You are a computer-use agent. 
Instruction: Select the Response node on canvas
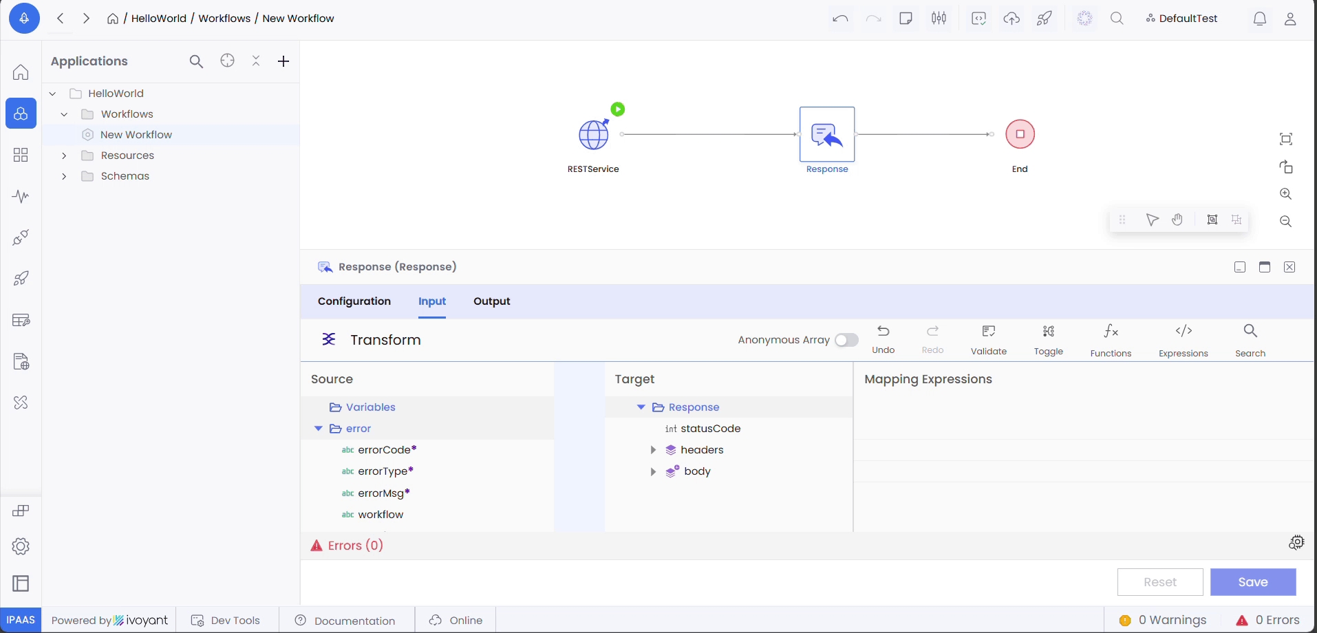[x=826, y=135]
